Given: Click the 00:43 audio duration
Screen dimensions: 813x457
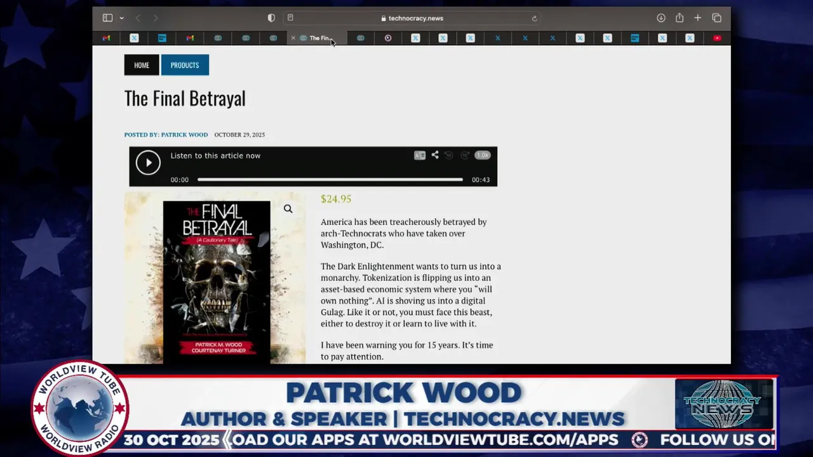Looking at the screenshot, I should click(x=481, y=180).
